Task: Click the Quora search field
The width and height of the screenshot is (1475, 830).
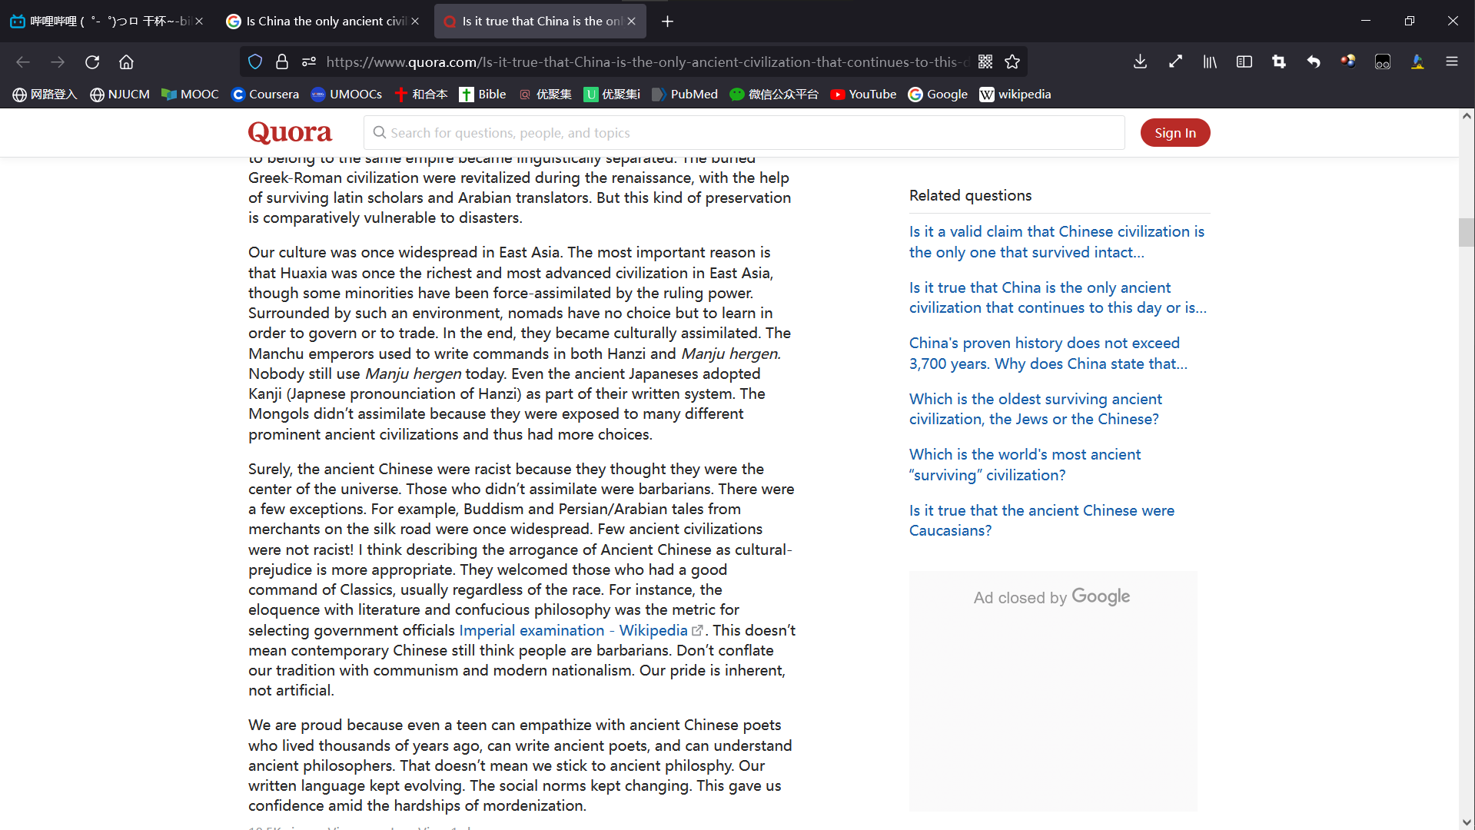Action: click(x=744, y=133)
